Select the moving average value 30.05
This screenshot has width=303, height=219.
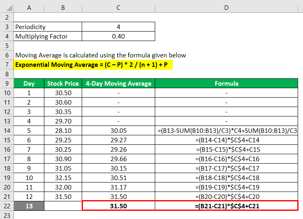(119, 131)
